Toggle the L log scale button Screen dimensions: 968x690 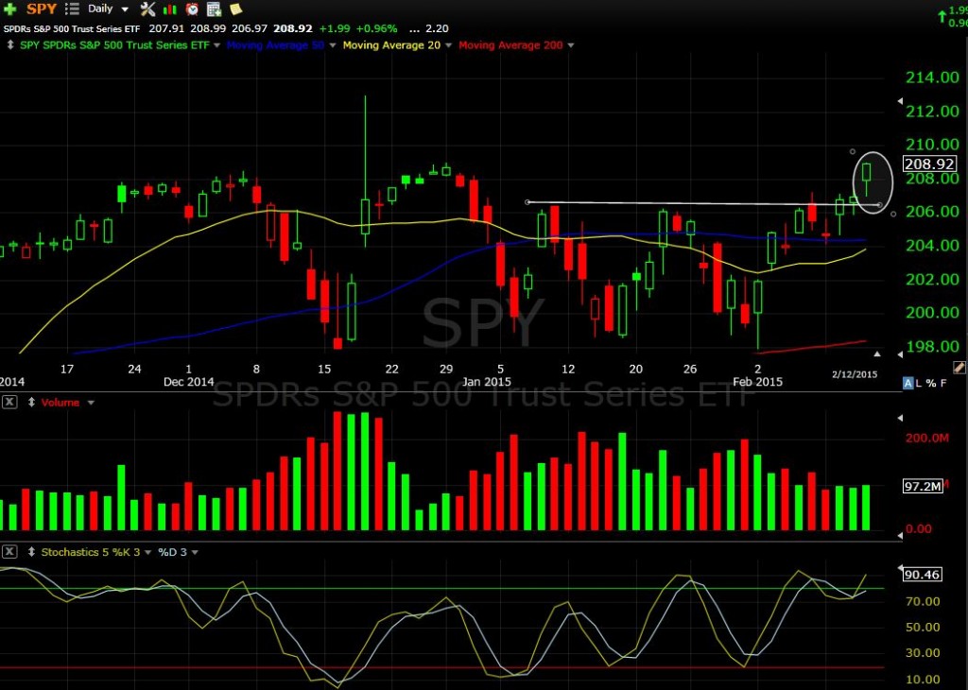tap(919, 383)
